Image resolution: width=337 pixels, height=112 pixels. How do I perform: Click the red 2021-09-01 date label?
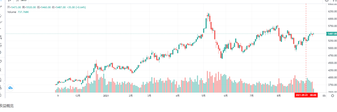coord(306,95)
